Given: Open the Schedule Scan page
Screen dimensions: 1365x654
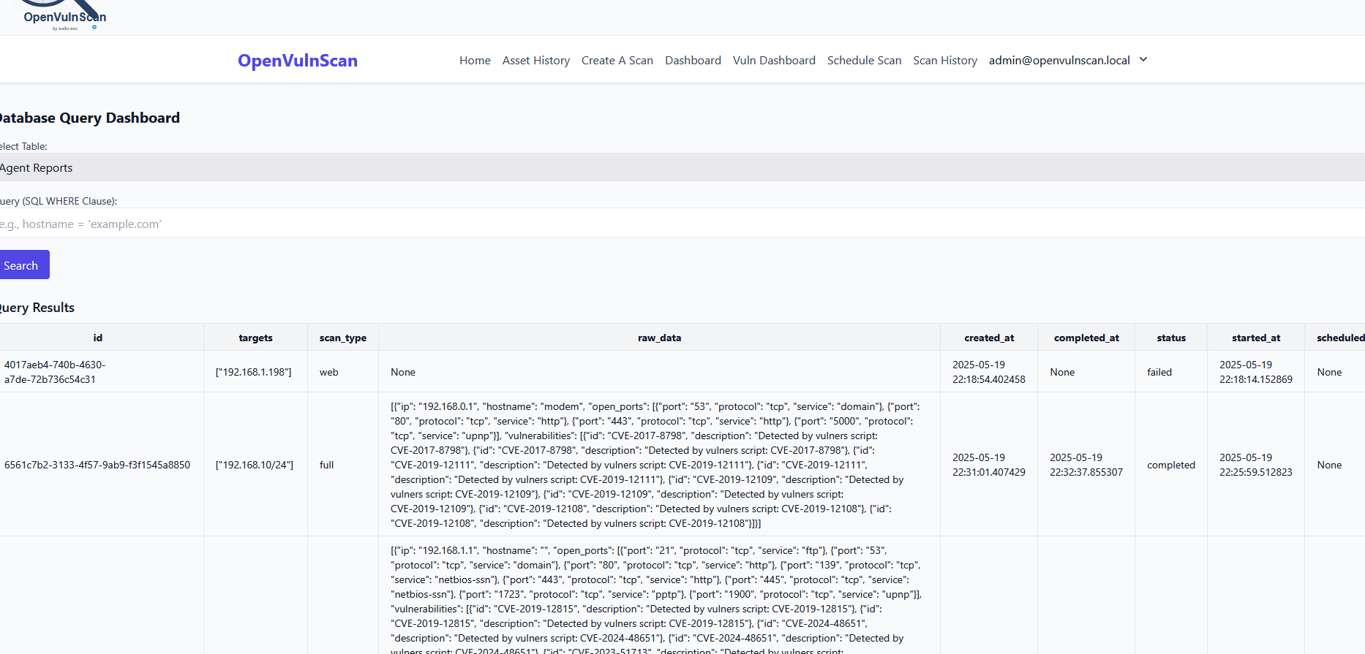Looking at the screenshot, I should pyautogui.click(x=864, y=61).
